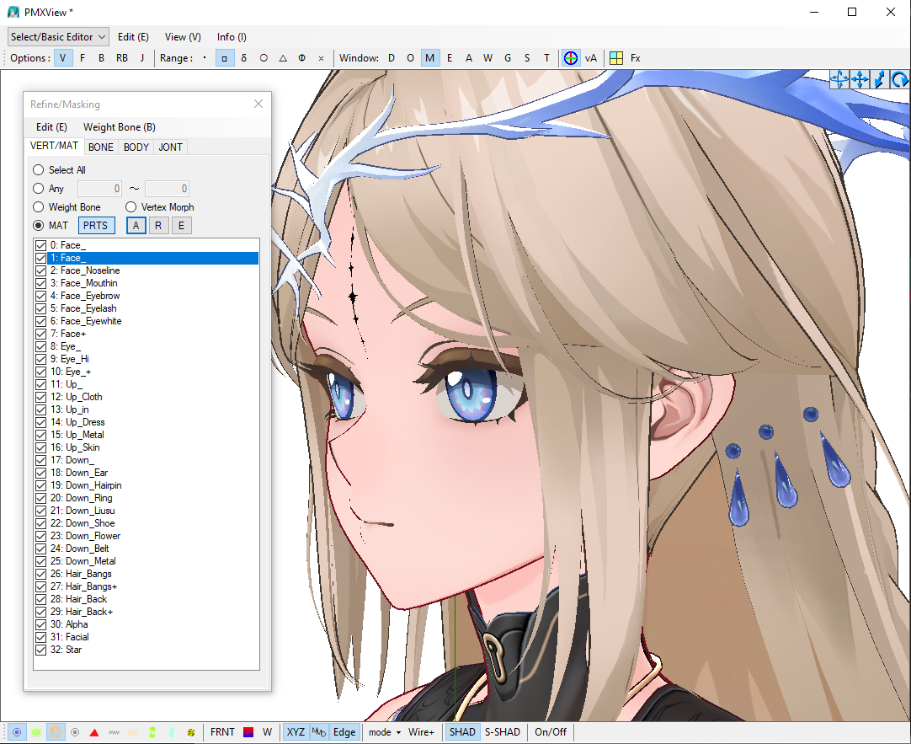Click the A button next to PRTS

click(136, 226)
